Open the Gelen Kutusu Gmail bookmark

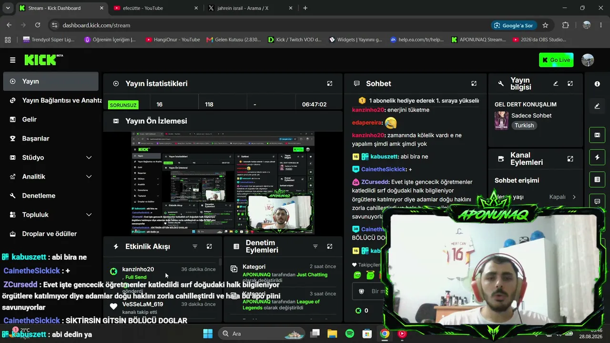(234, 40)
